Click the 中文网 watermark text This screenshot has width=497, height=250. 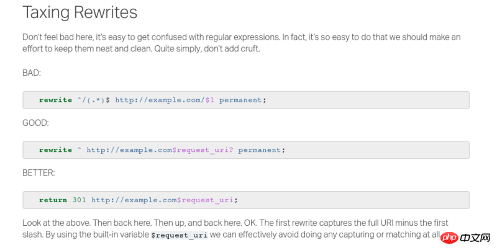coord(475,238)
